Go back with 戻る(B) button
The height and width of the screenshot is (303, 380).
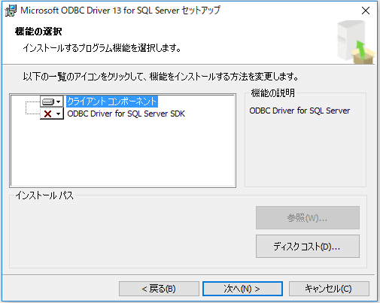[159, 289]
